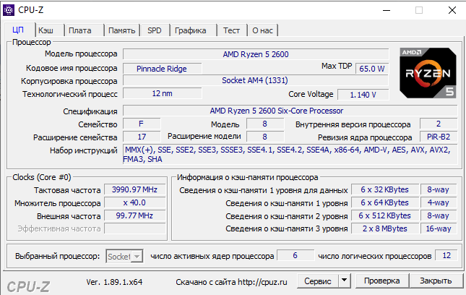Go to the SPD tab
Image resolution: width=466 pixels, height=295 pixels.
point(155,30)
